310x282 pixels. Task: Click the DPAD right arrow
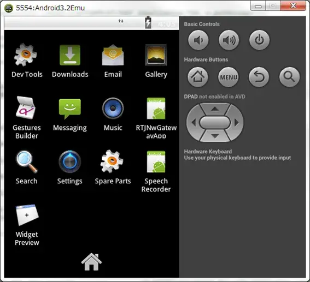click(x=236, y=123)
